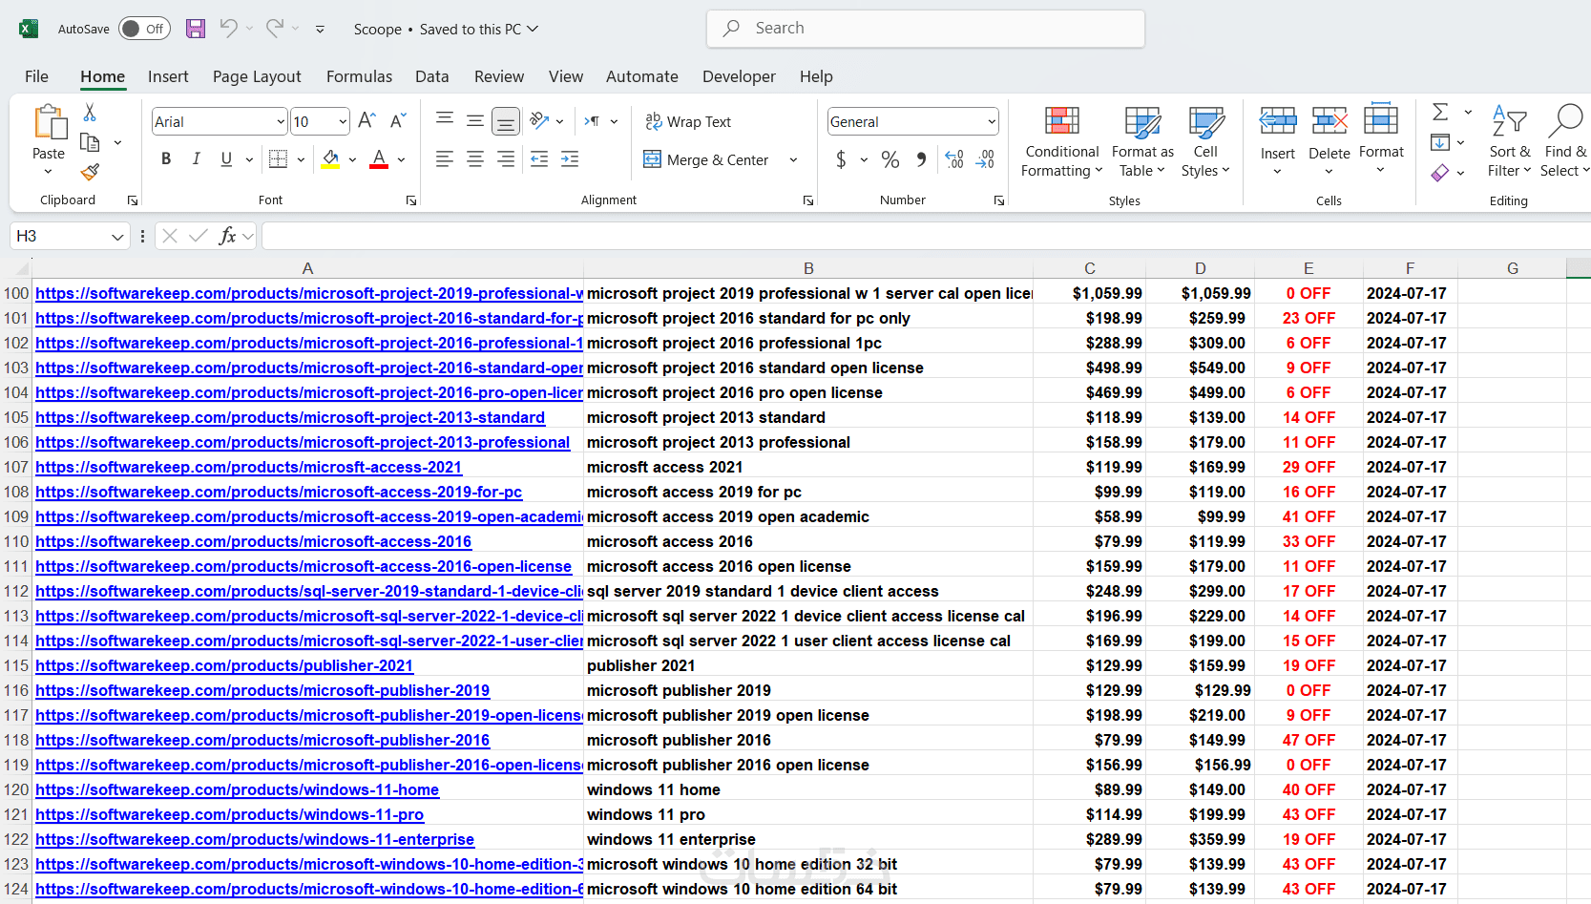1591x904 pixels.
Task: Open Orientation text rotation icon
Action: (x=539, y=121)
